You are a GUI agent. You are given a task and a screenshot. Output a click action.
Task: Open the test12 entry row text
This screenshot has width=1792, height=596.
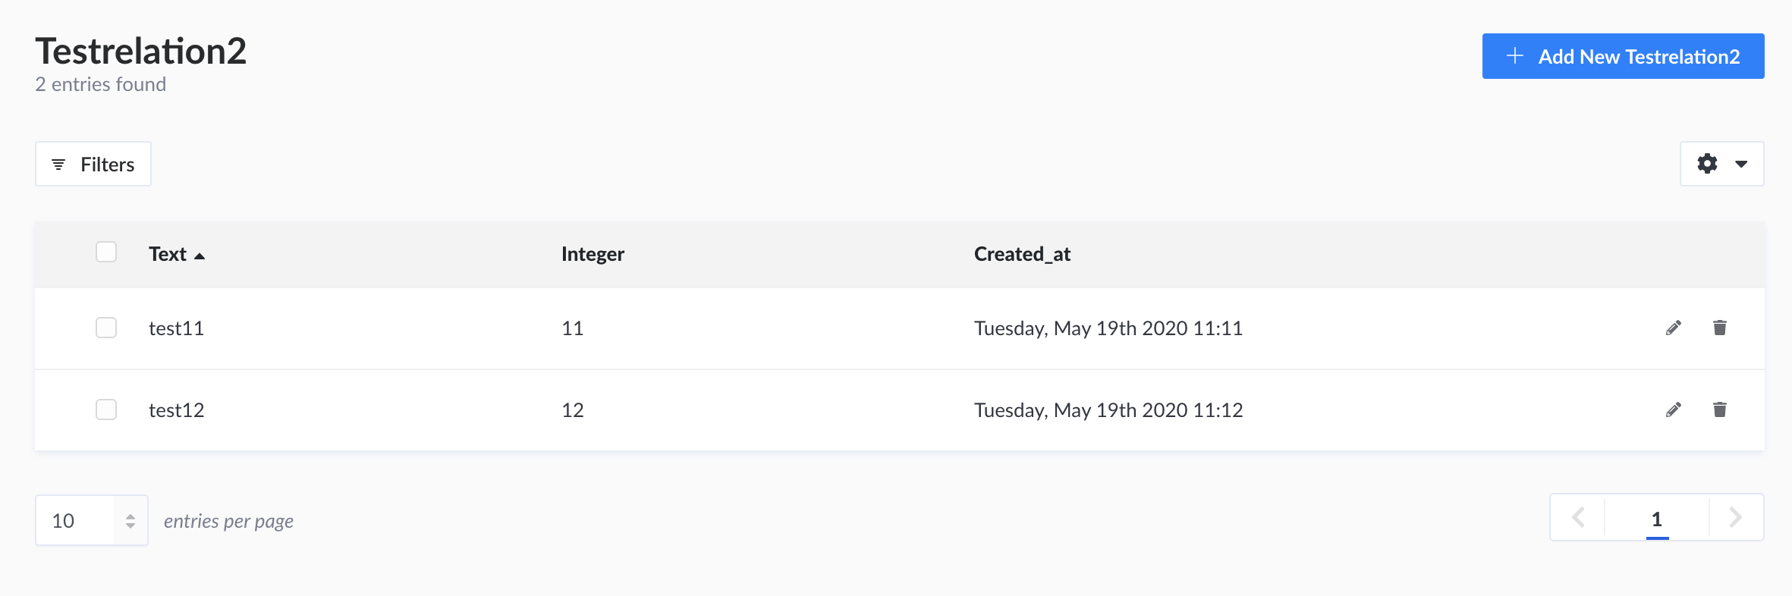click(176, 410)
